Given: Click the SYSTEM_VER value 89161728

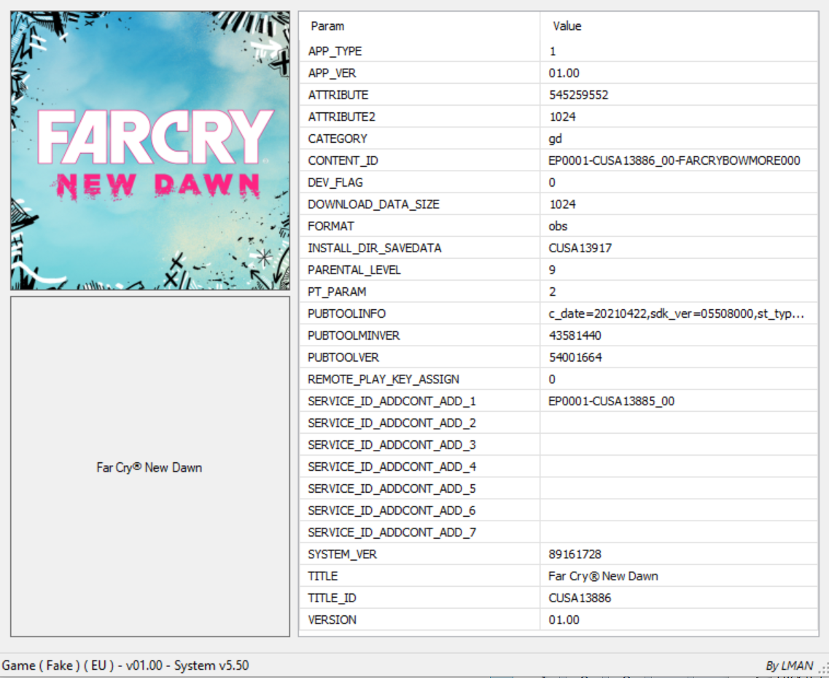Looking at the screenshot, I should (575, 554).
